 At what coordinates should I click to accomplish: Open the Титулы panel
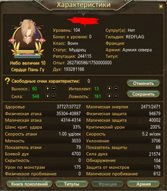[x=72, y=184]
